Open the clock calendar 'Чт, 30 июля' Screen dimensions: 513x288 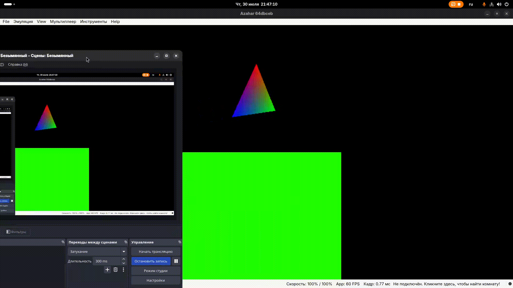click(256, 4)
